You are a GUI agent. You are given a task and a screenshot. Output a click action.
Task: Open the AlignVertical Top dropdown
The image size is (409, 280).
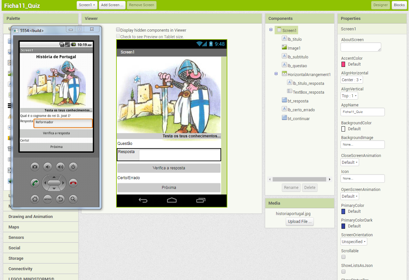click(349, 96)
